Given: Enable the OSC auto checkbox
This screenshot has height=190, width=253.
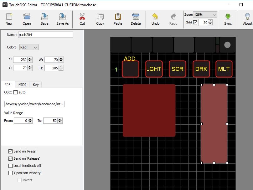Looking at the screenshot, I should [x=16, y=92].
